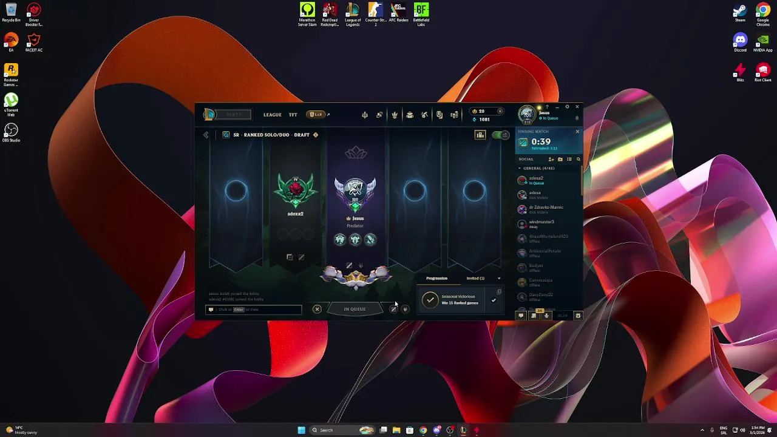
Task: Click the friend list view options icon
Action: [x=569, y=159]
